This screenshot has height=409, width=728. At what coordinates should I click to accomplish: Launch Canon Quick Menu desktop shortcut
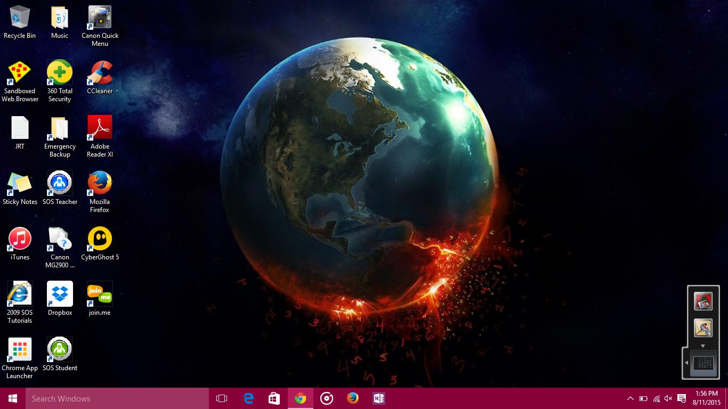click(100, 26)
